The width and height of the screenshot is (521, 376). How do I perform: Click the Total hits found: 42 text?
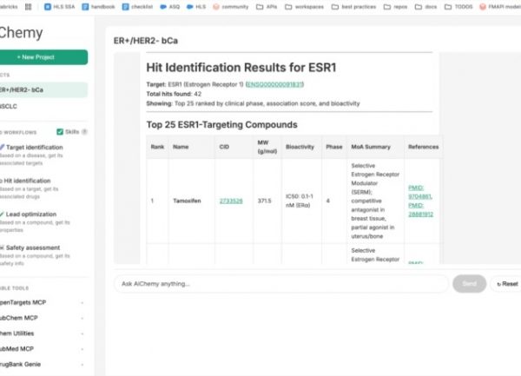tap(174, 94)
